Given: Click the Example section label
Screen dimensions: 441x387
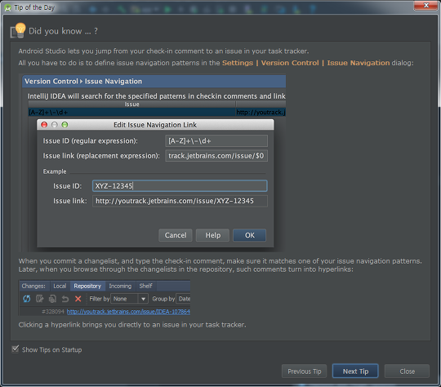Looking at the screenshot, I should point(55,171).
